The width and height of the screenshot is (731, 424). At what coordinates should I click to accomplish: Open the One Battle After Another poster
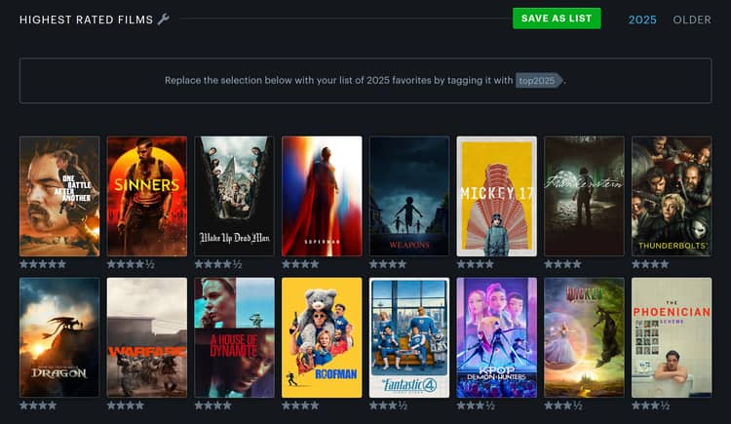59,196
